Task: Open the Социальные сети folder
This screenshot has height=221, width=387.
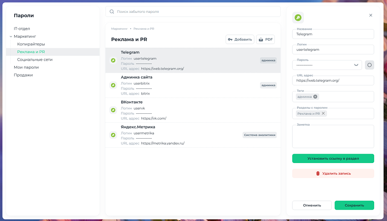Action: pos(35,59)
